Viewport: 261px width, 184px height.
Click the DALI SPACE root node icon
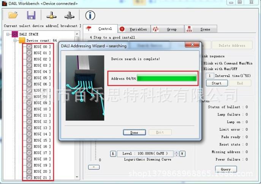(15, 34)
